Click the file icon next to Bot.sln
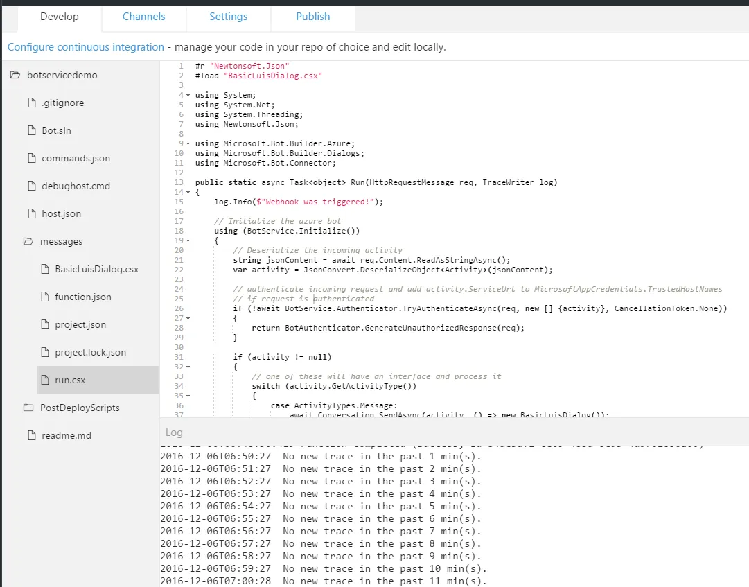Screen dimensions: 749x587 pos(32,130)
